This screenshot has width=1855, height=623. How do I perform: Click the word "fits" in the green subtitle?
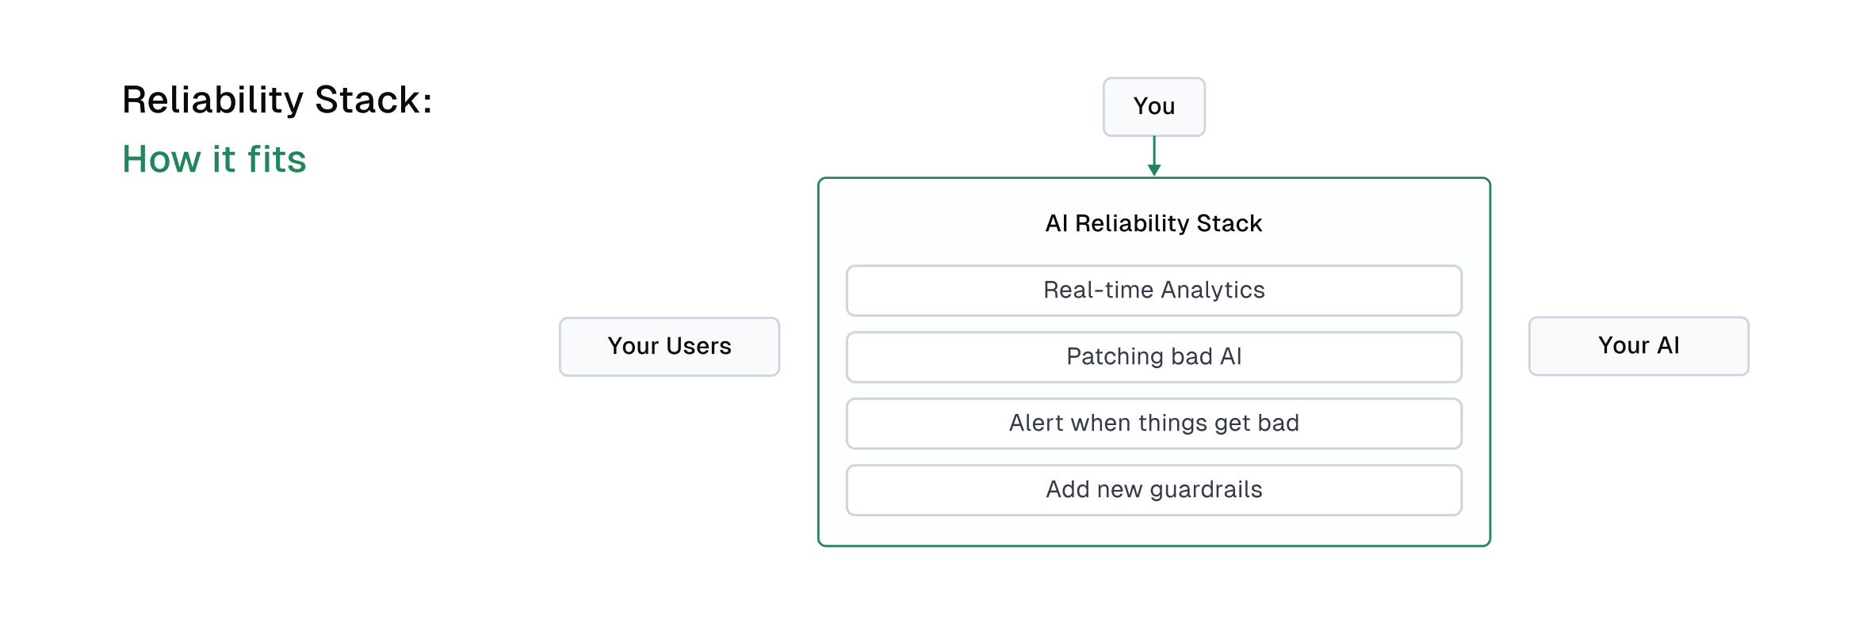277,159
